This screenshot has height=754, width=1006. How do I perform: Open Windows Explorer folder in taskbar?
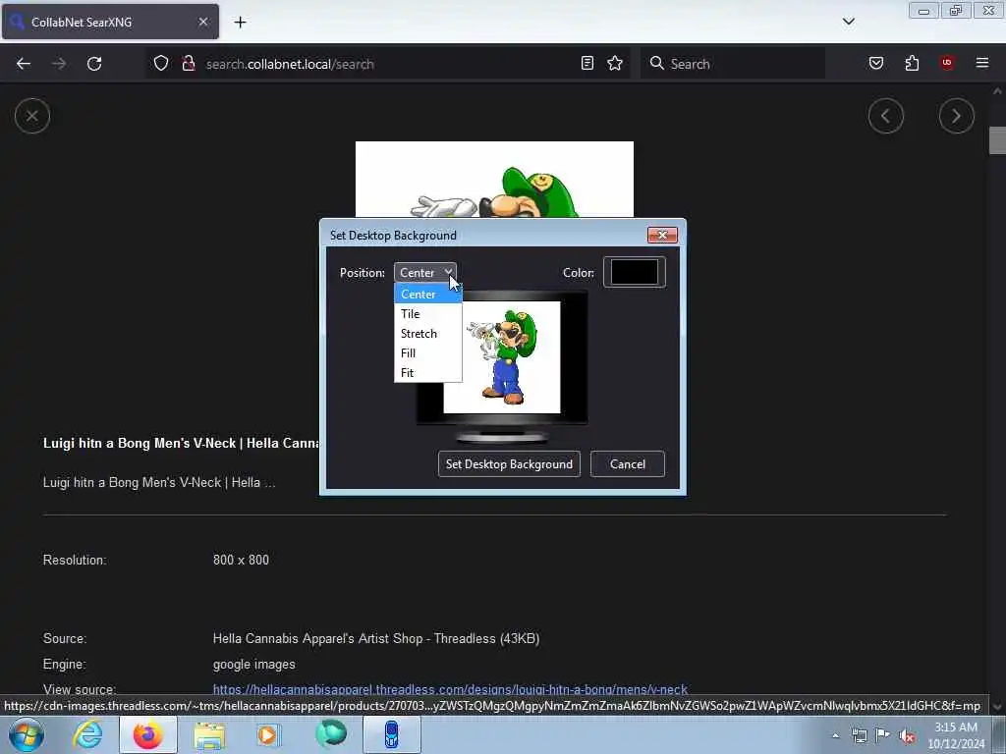(x=209, y=734)
